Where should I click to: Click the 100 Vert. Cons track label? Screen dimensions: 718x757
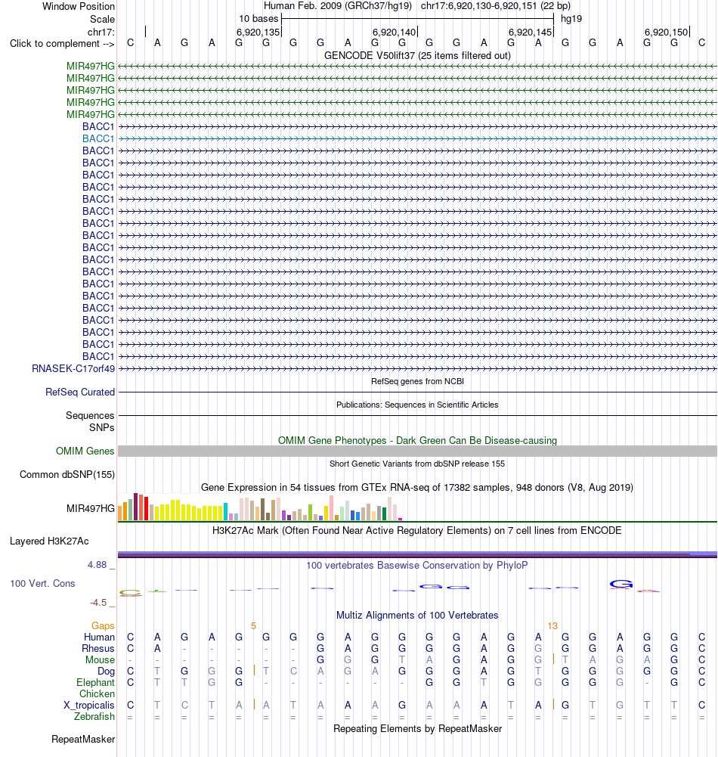coord(42,583)
